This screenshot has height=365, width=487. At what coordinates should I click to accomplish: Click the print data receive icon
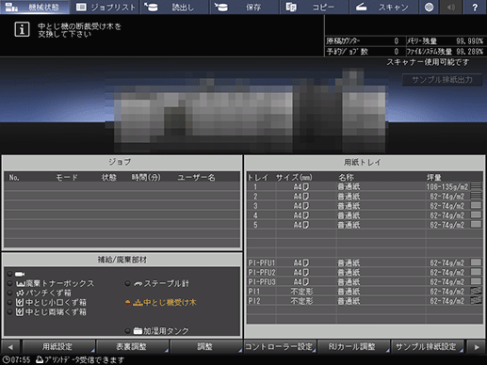pos(40,359)
